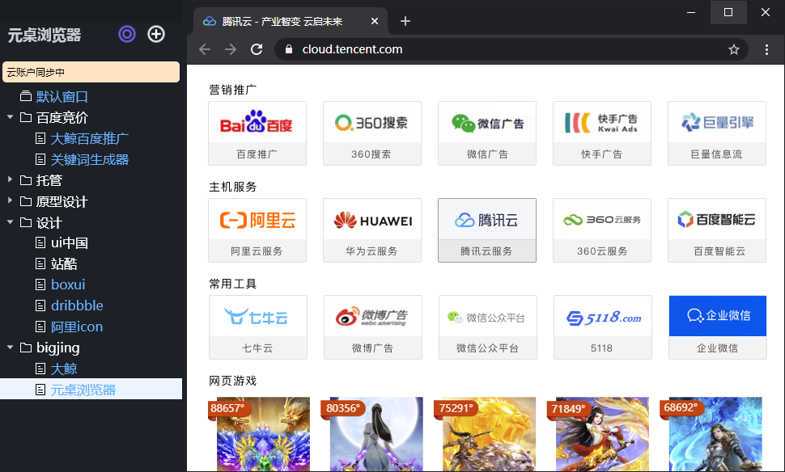
Task: Click the plus-in-circle add icon in sidebar
Action: pos(156,34)
